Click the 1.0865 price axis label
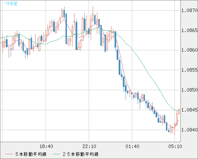 click(x=189, y=30)
